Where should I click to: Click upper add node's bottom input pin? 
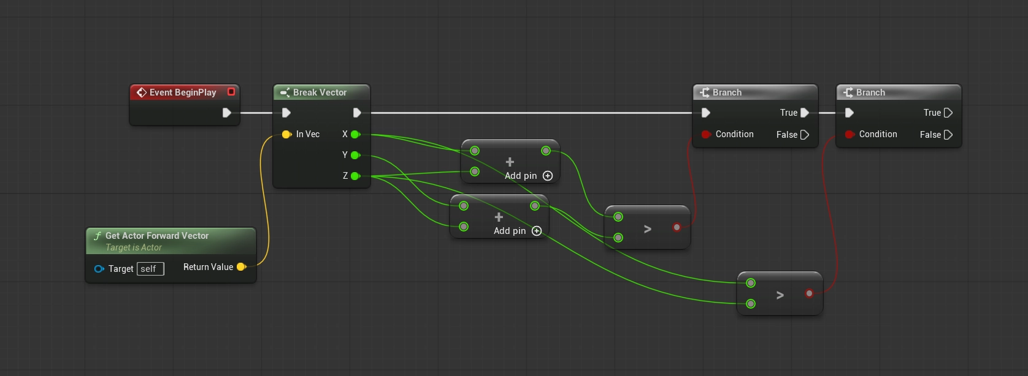(x=475, y=171)
